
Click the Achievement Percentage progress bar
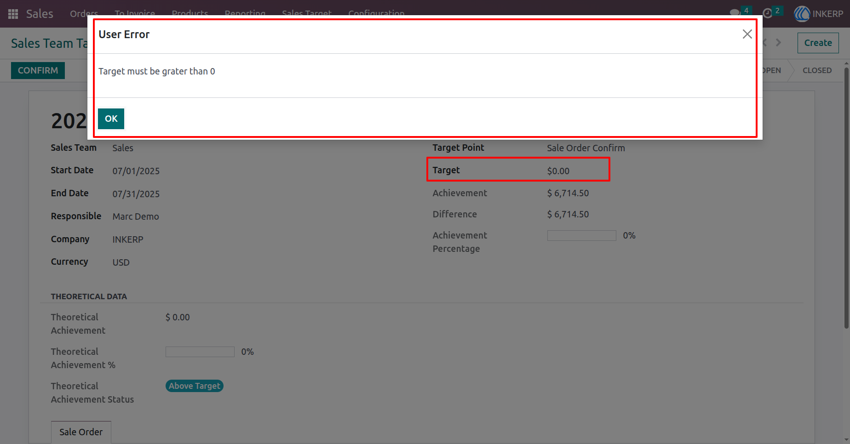581,235
